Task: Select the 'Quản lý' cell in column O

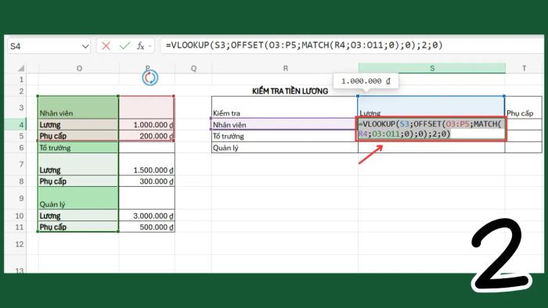Action: point(78,198)
